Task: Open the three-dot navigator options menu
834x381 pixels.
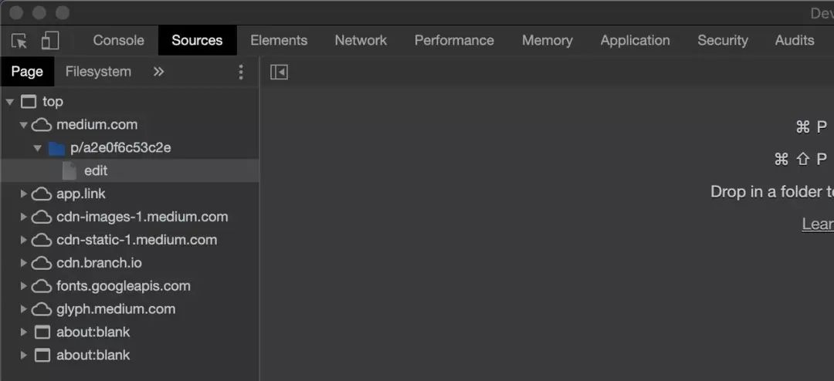Action: 241,72
